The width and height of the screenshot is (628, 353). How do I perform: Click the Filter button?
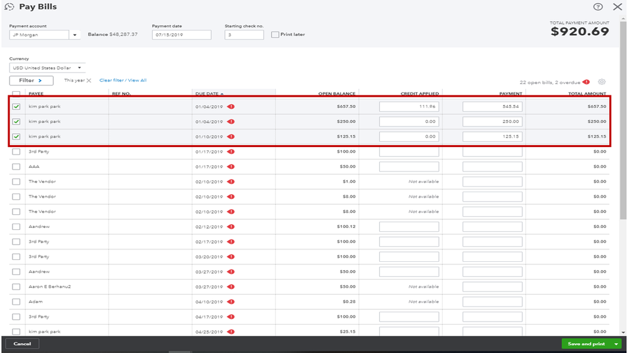[x=31, y=80]
